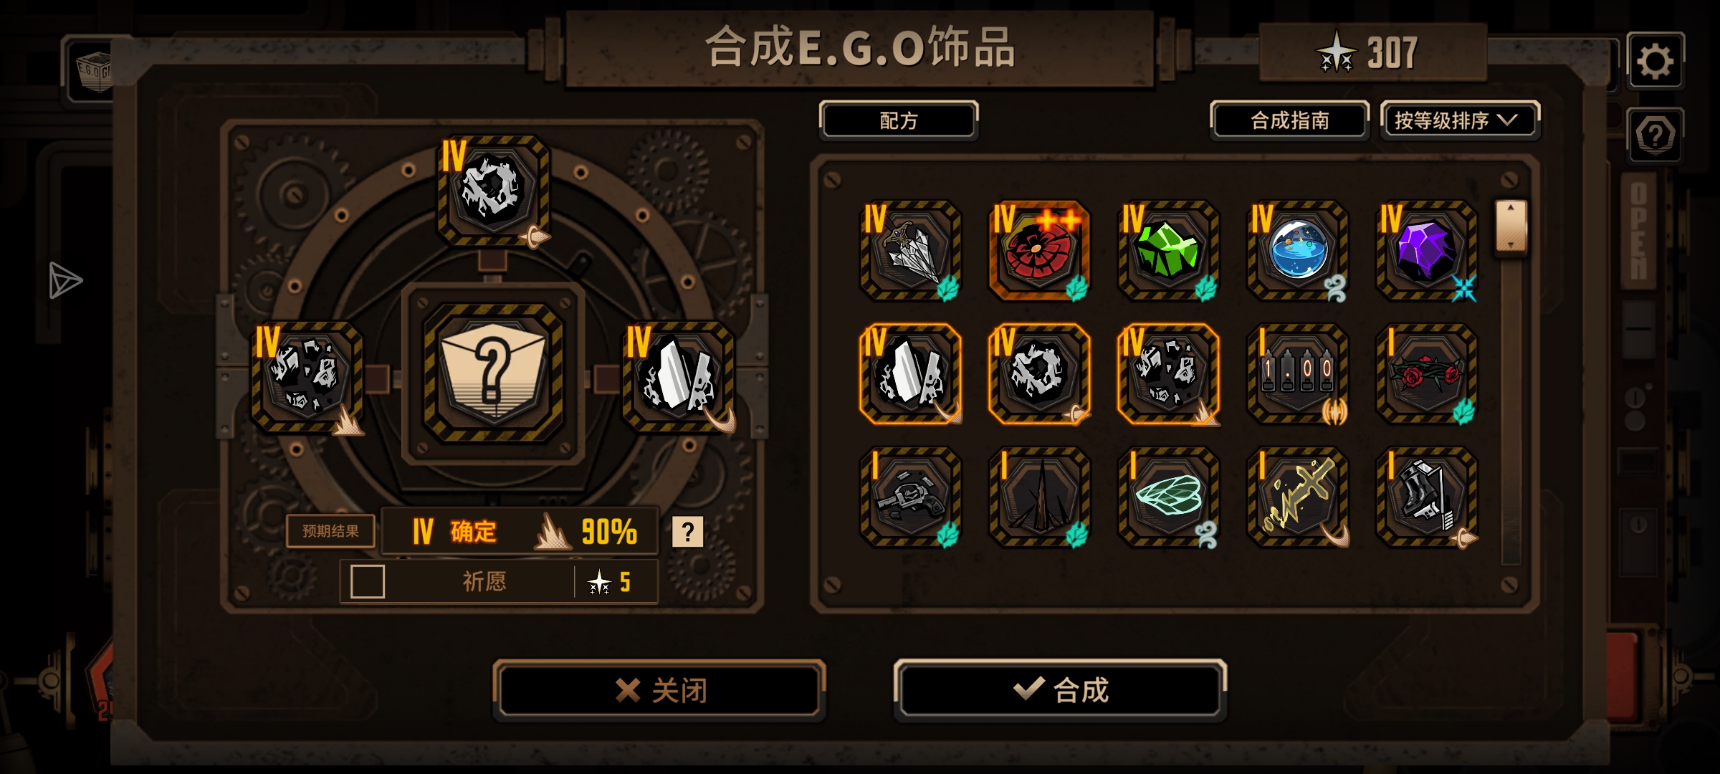Open the 合成指南 guide
Image resolution: width=1720 pixels, height=774 pixels.
pyautogui.click(x=1289, y=120)
